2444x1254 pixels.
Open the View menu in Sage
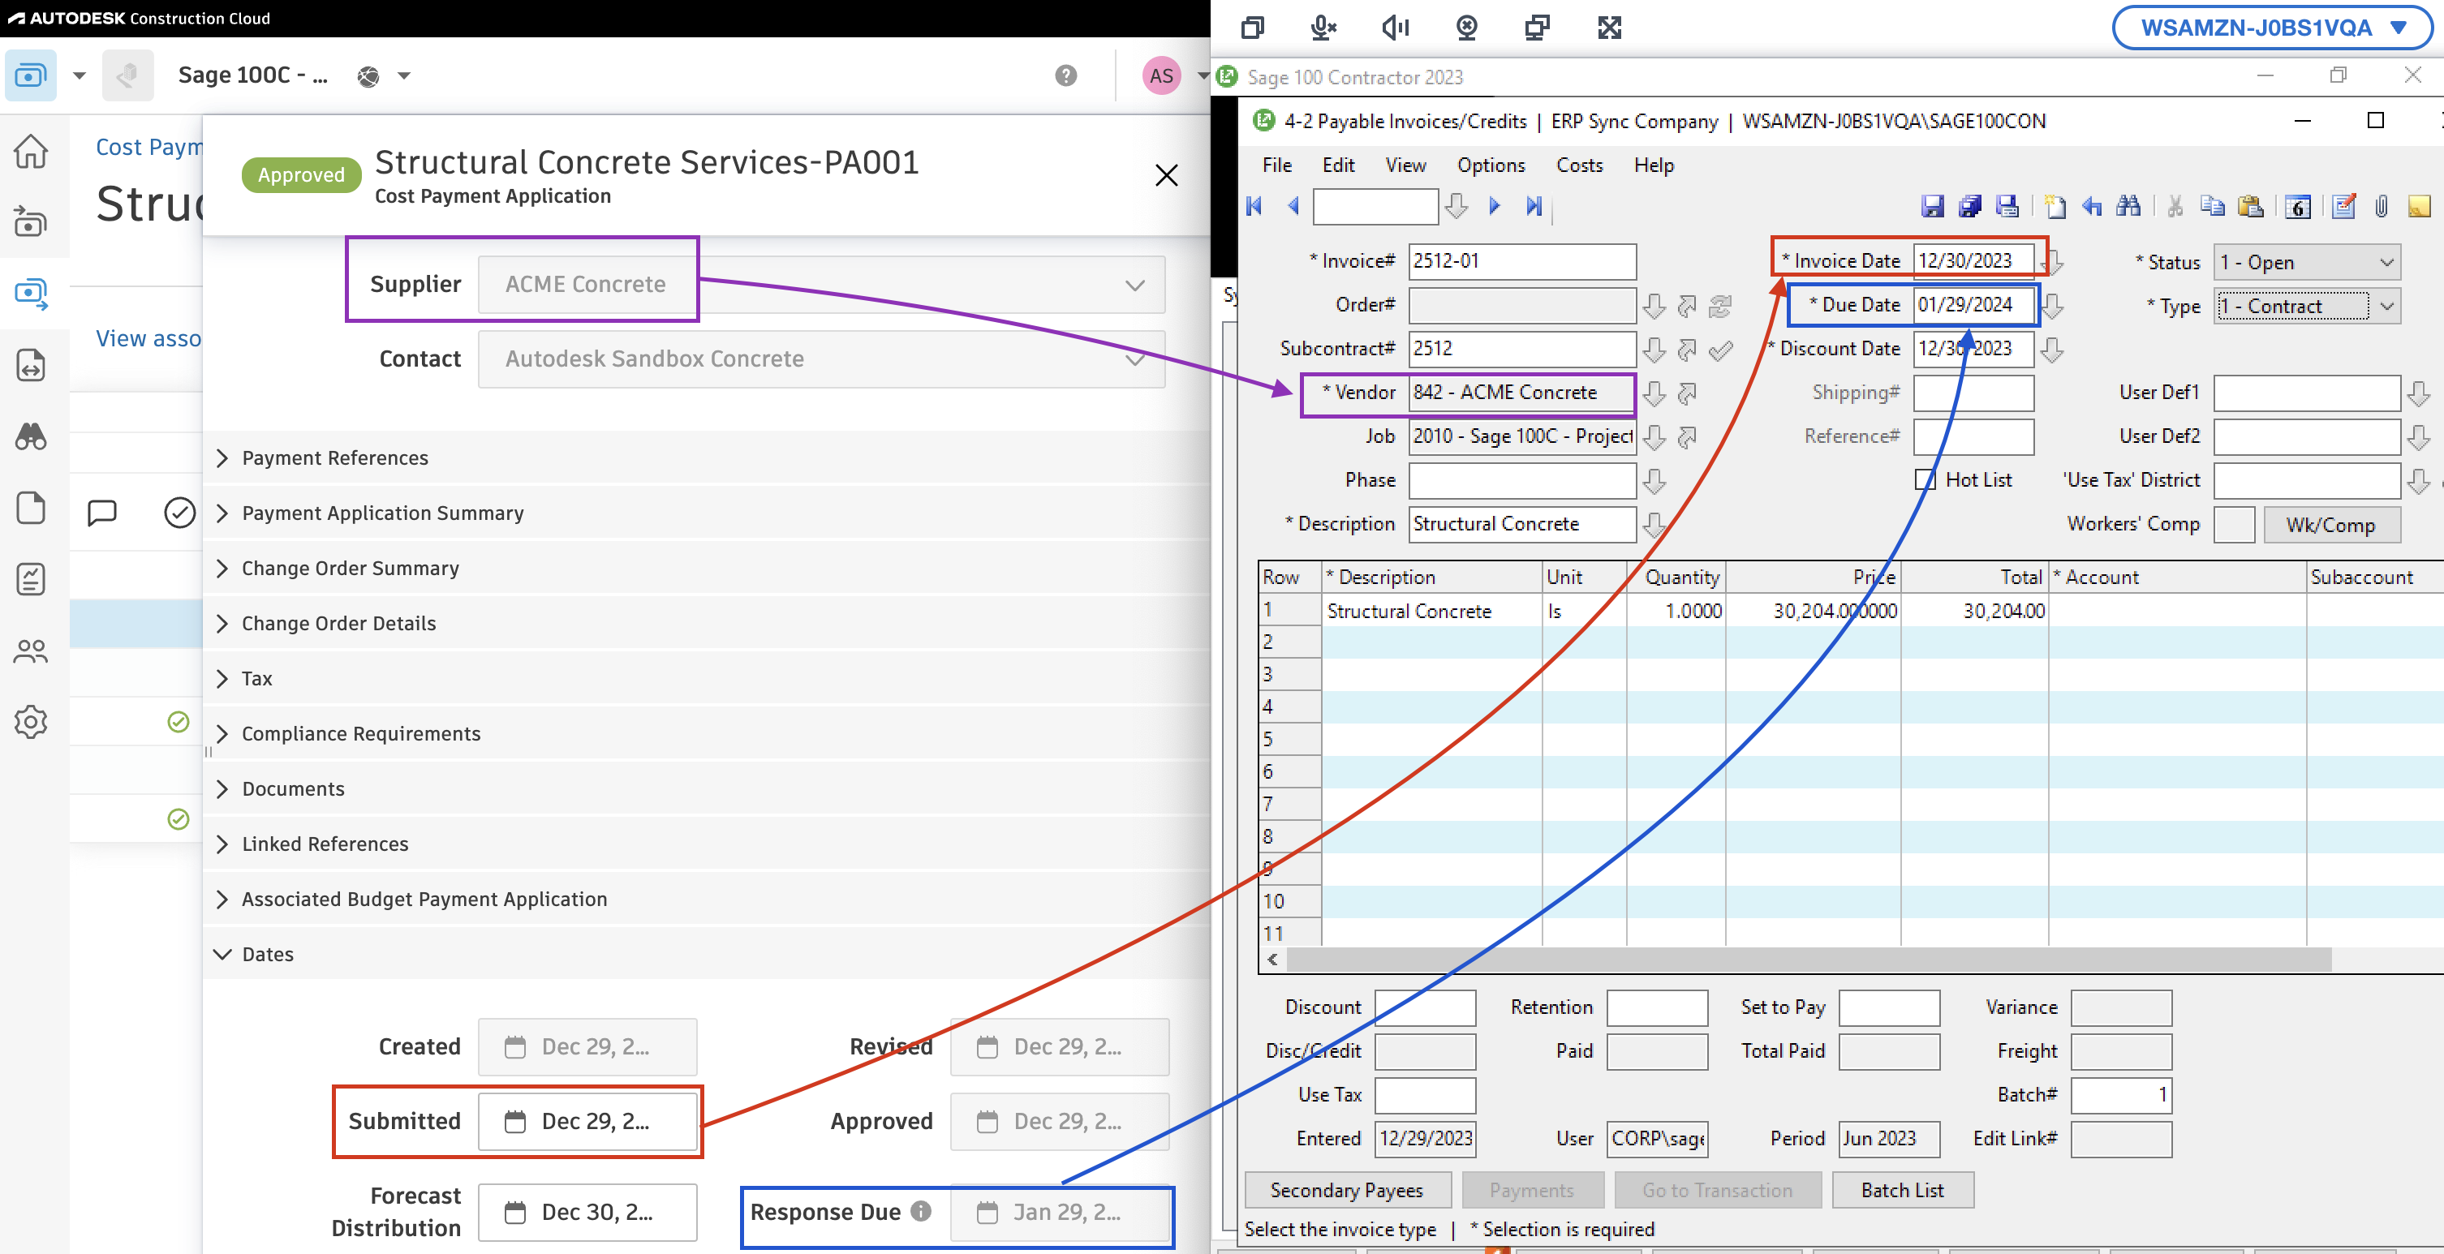click(x=1405, y=165)
